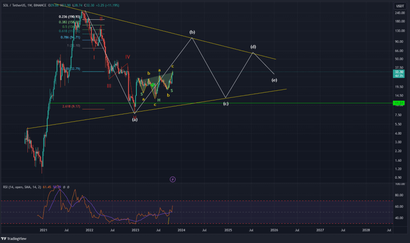Click the current price label 32.30
Screen dimensions: 410x243
[399, 72]
